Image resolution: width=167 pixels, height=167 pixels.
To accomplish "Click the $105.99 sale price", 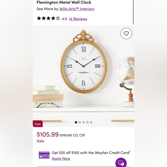I will 48,134.
